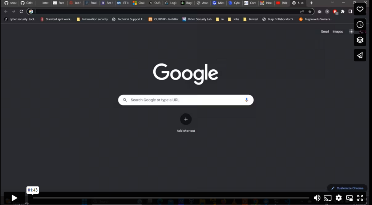Open 'Bugcrowd's Vulnera...' bookmark
The image size is (372, 205).
tap(316, 19)
